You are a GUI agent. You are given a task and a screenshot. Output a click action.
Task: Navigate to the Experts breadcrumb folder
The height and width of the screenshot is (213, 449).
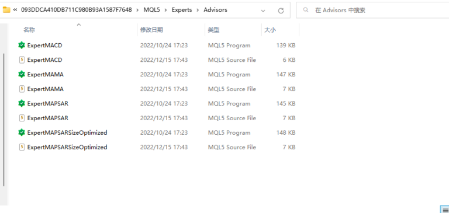(182, 10)
